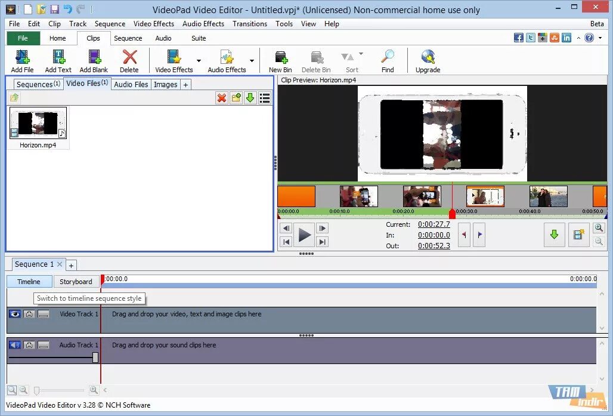The image size is (613, 416).
Task: Switch to Timeline sequence style
Action: (29, 282)
